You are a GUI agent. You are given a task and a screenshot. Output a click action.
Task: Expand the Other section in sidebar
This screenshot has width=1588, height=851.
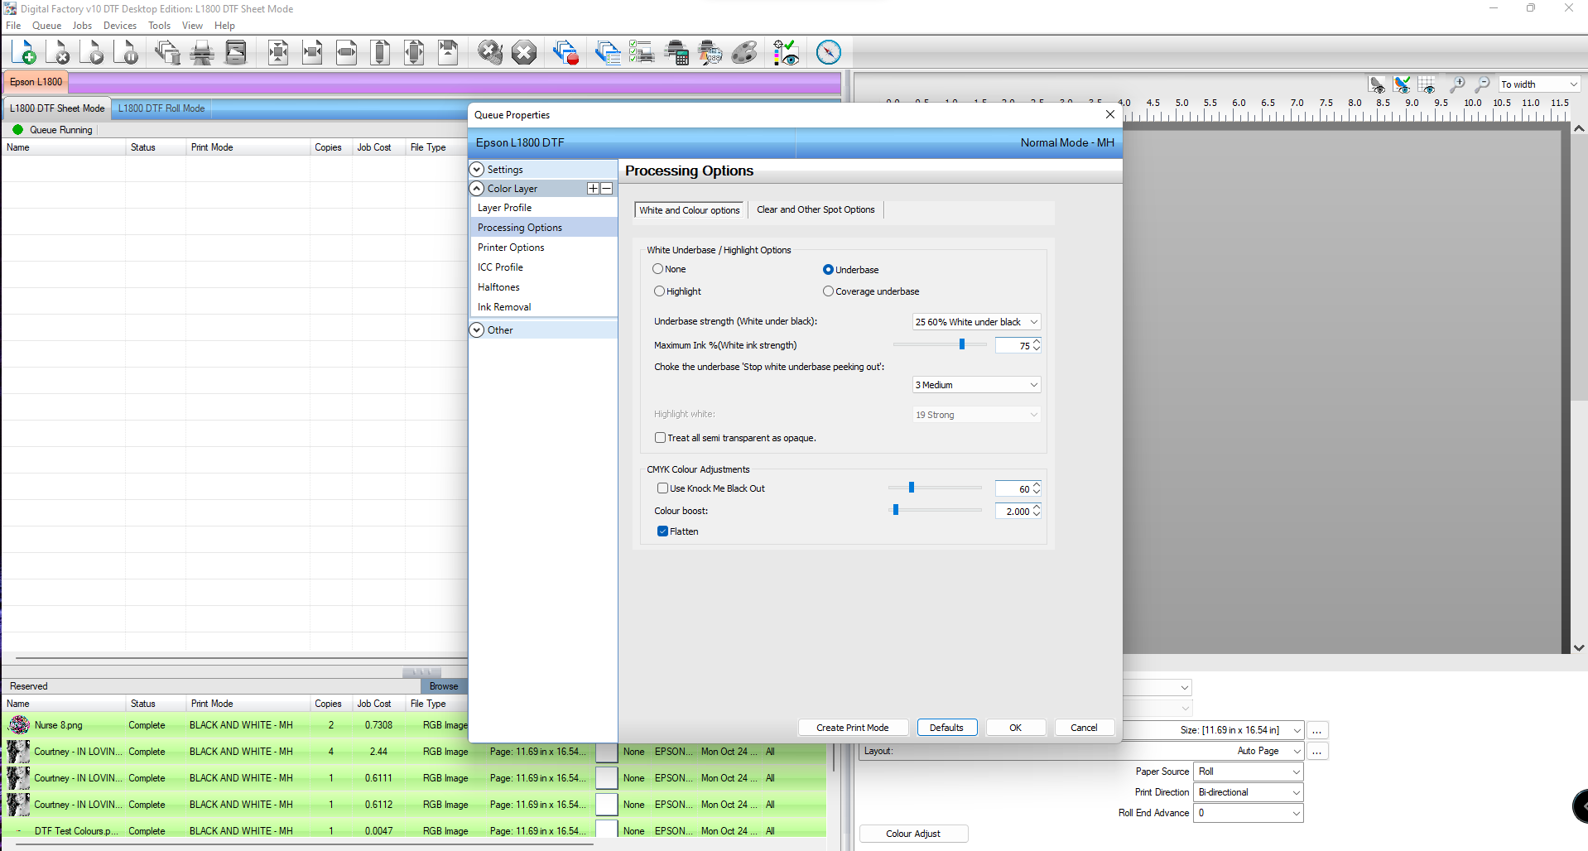click(477, 330)
